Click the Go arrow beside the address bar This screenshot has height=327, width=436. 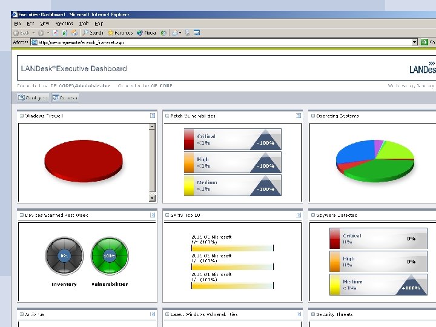point(424,42)
